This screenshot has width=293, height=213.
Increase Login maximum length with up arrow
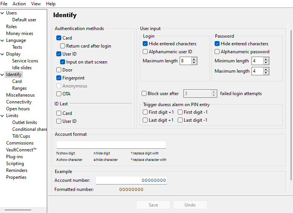194,59
